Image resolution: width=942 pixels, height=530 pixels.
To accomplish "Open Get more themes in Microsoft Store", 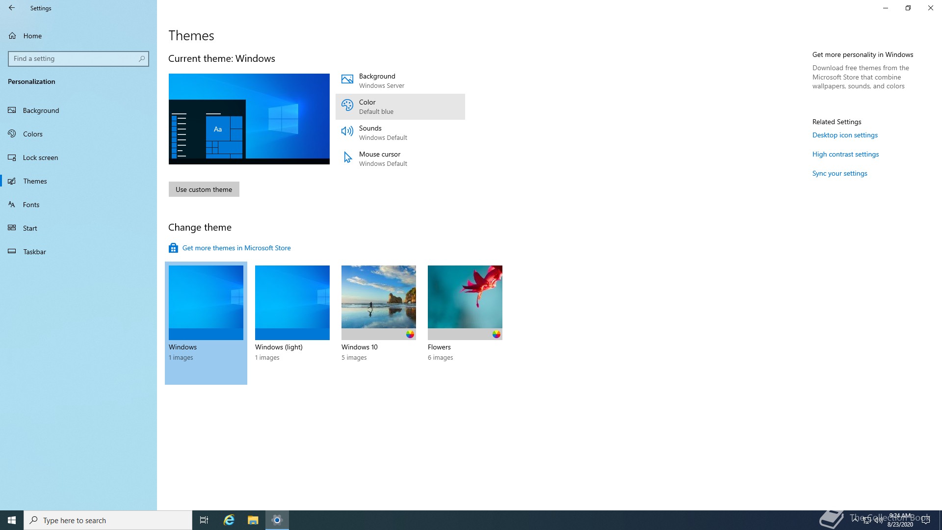I will 236,248.
